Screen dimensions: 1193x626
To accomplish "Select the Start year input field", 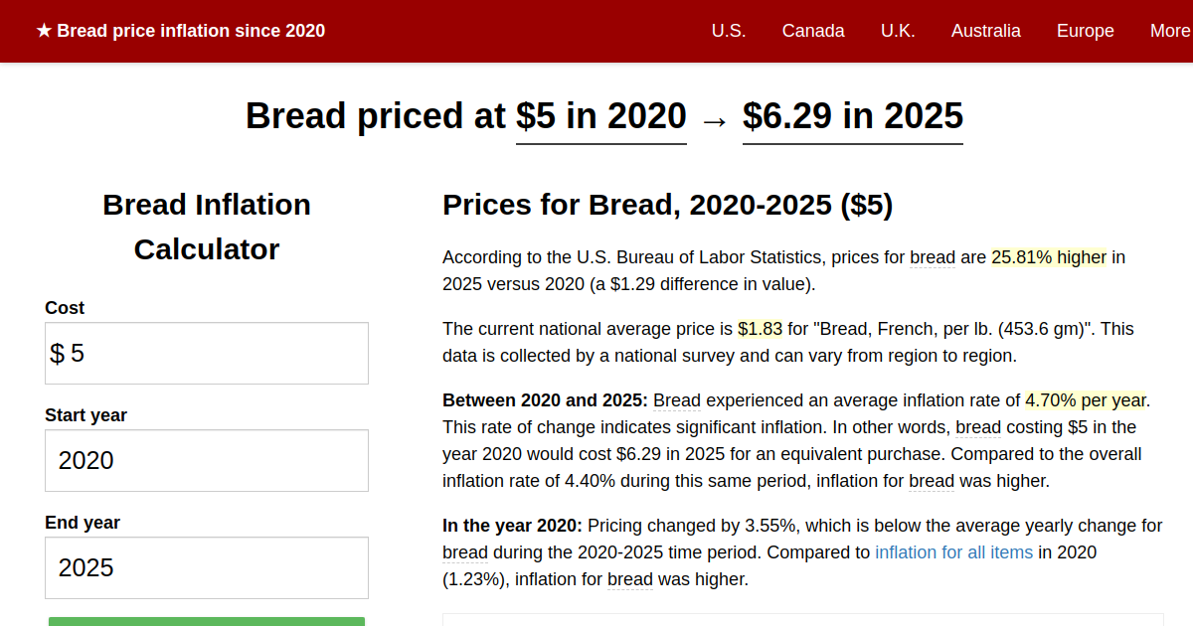I will [x=206, y=460].
